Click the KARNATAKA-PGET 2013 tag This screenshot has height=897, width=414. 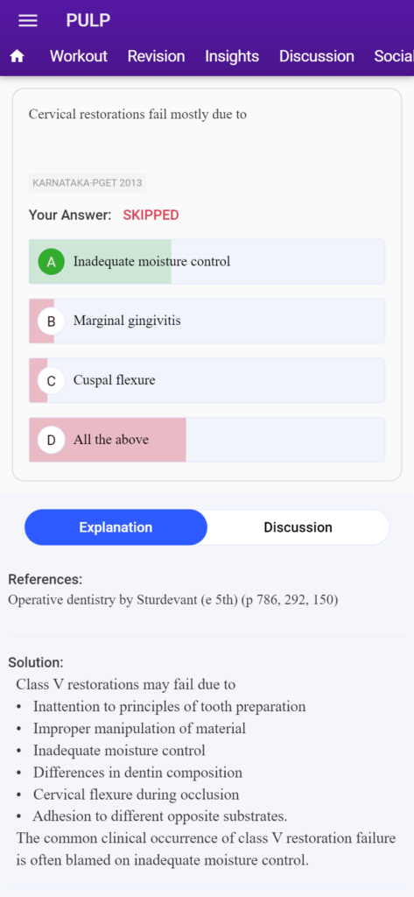click(88, 183)
